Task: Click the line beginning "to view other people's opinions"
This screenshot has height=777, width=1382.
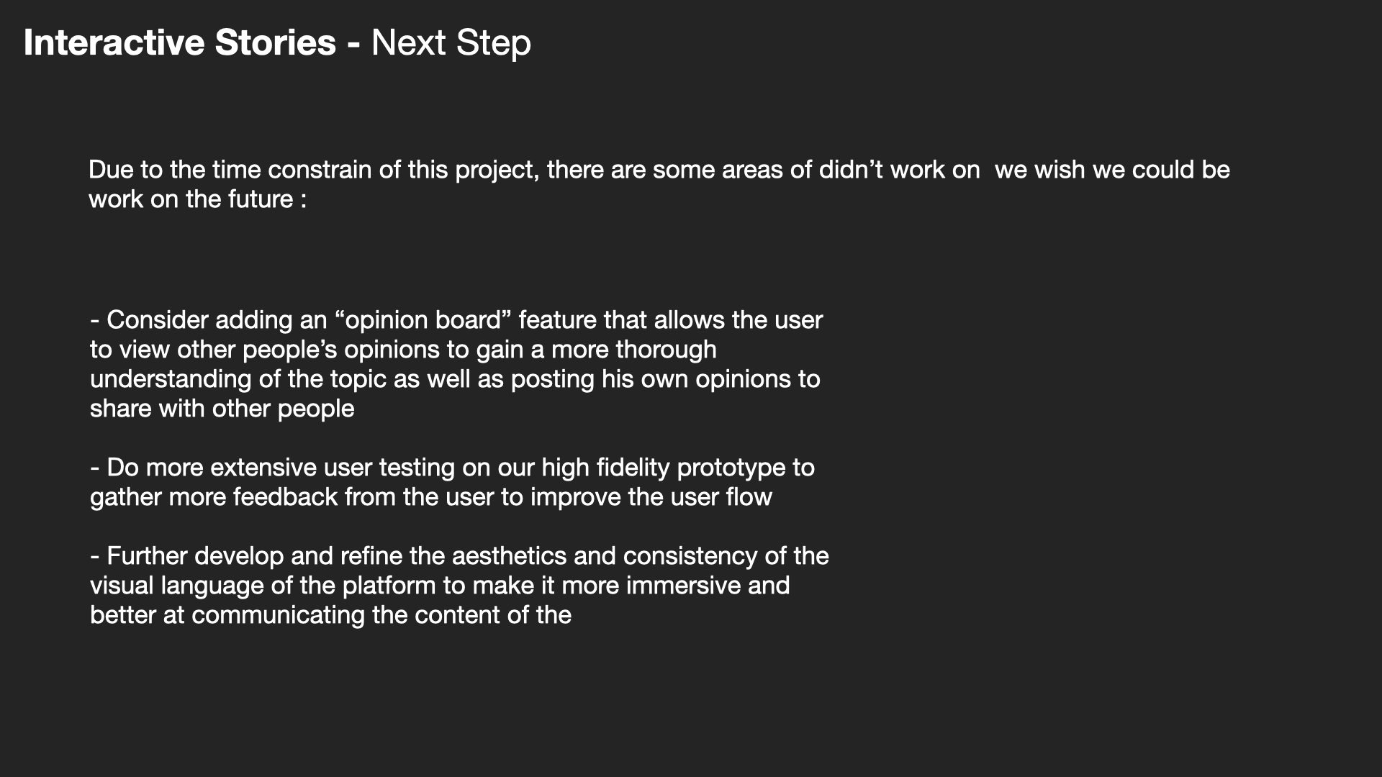Action: (403, 350)
